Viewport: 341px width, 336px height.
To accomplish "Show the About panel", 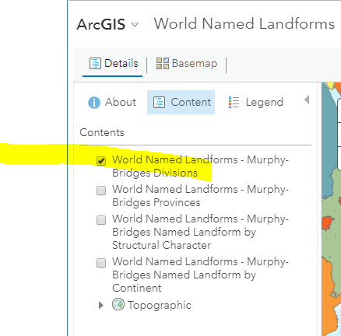I will (x=112, y=102).
